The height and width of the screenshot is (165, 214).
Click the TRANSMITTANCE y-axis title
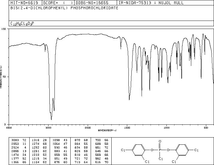click(1, 77)
